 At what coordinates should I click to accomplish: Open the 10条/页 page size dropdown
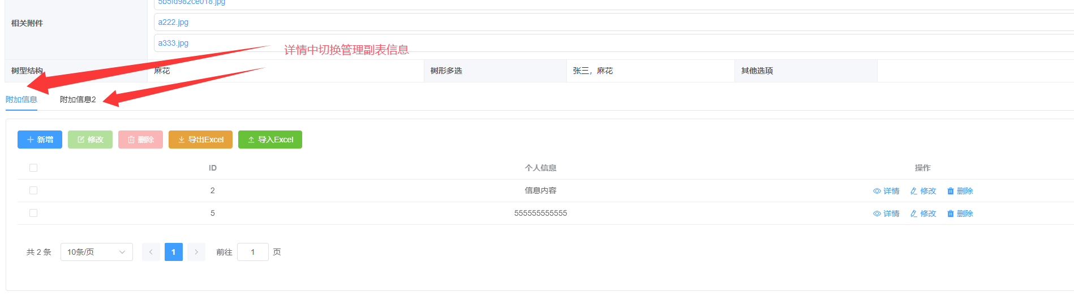click(x=96, y=252)
